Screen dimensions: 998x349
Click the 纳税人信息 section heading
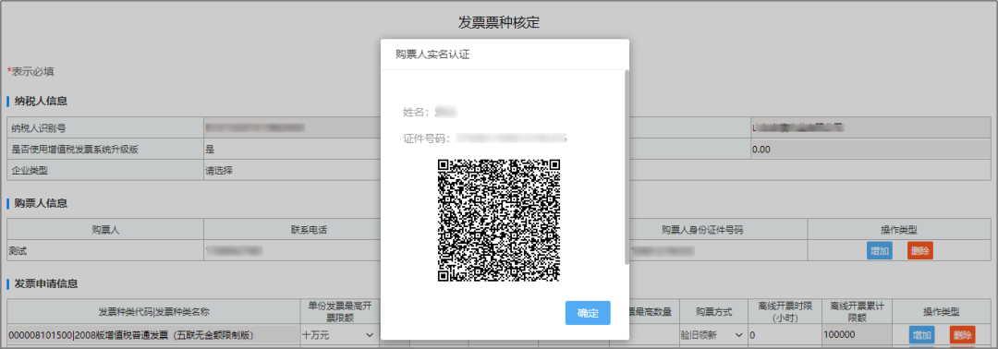pos(41,101)
